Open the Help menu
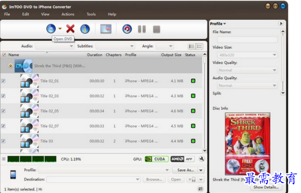 click(112, 14)
